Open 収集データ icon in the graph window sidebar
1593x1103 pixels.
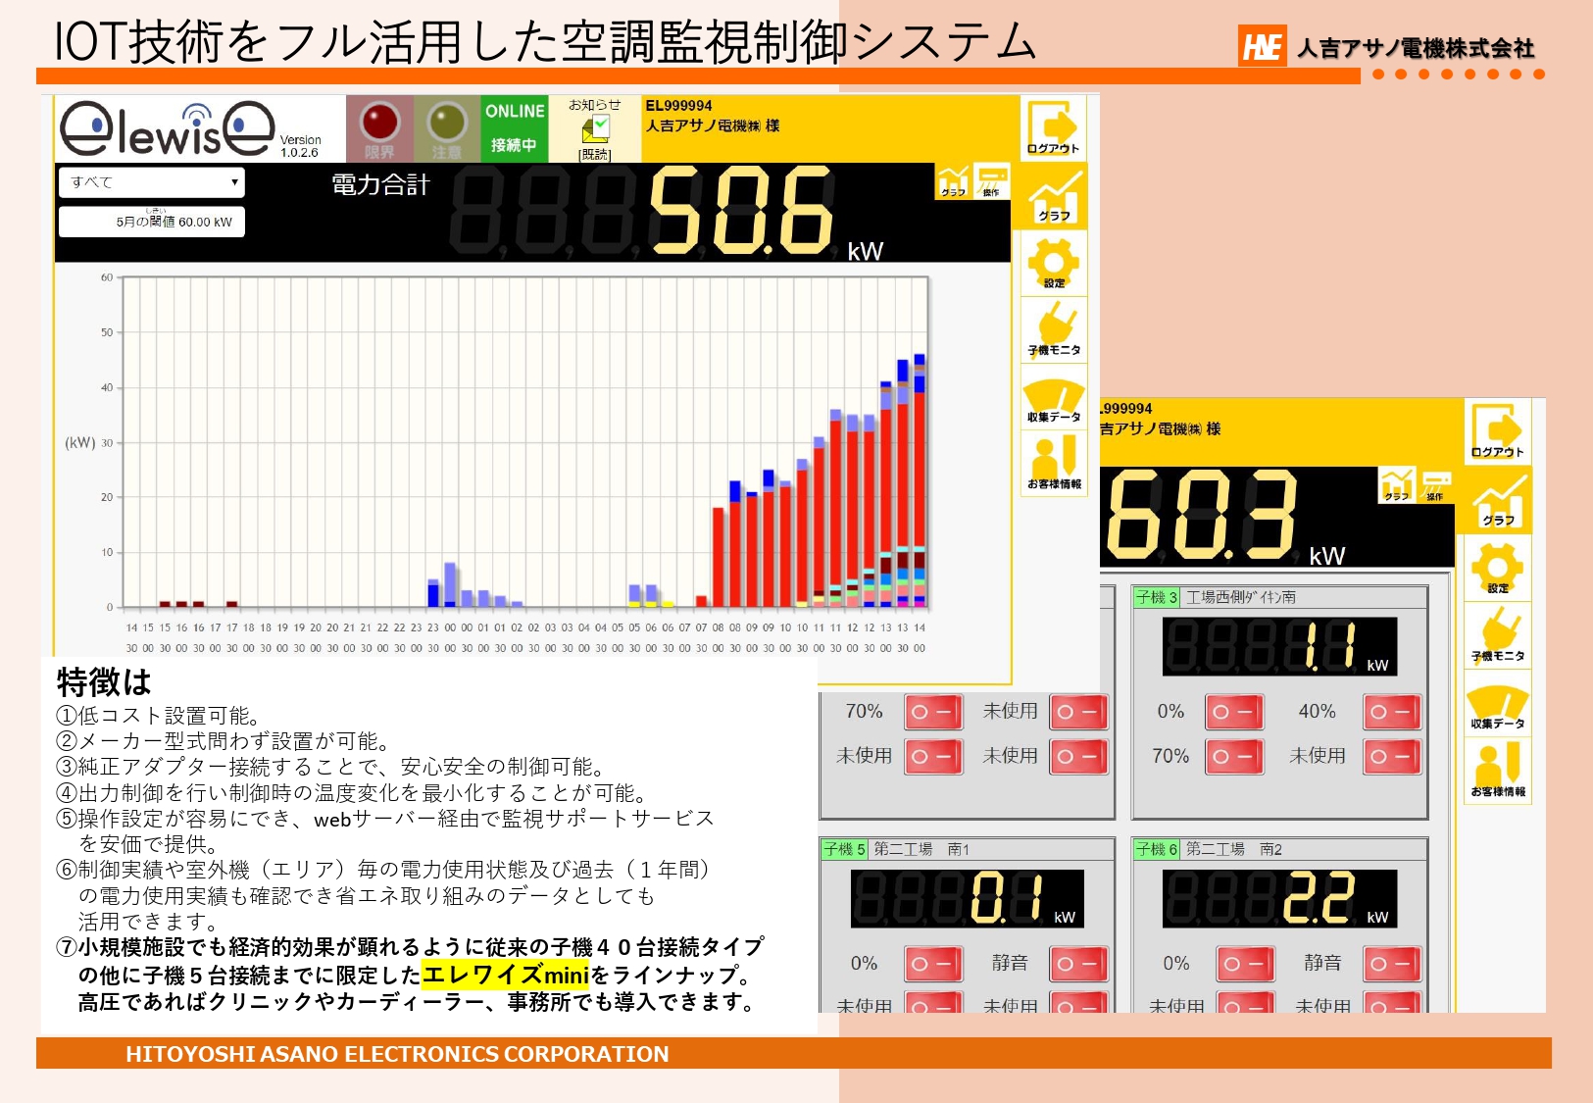tap(1054, 396)
